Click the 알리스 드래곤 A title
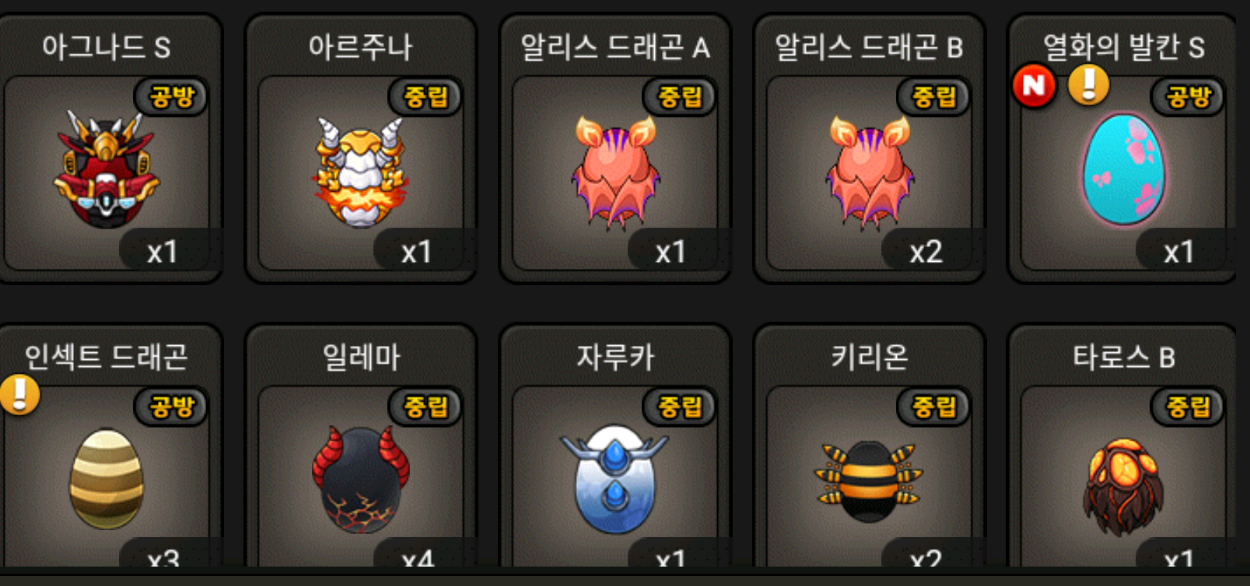The width and height of the screenshot is (1250, 586). (x=615, y=47)
